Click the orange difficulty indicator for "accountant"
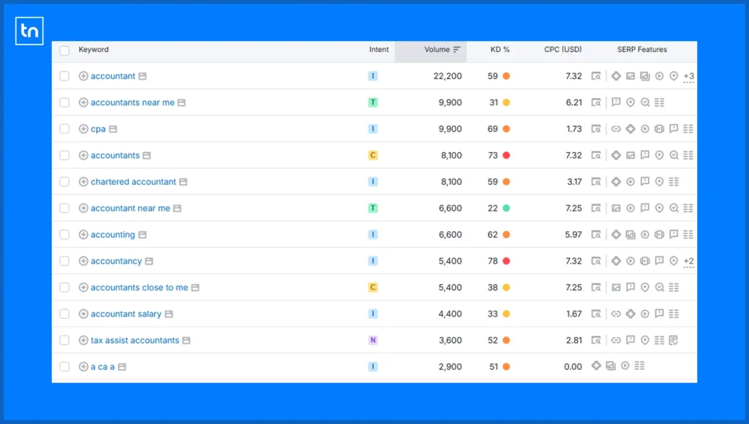This screenshot has height=424, width=749. click(x=506, y=76)
